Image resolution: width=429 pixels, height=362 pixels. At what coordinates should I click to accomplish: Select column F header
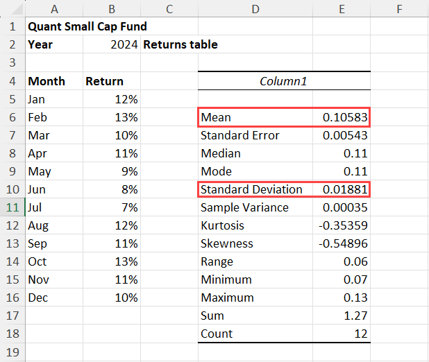[399, 9]
